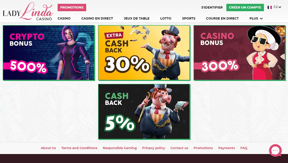Open the Cash Back 5% banner
The image size is (288, 163).
(x=144, y=112)
